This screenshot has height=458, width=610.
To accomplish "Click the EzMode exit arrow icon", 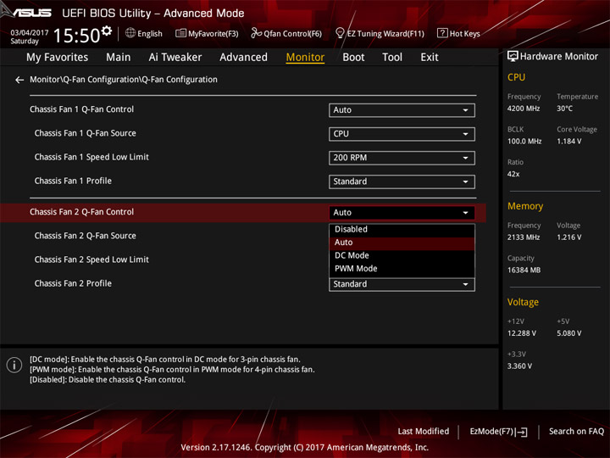I will tap(522, 432).
